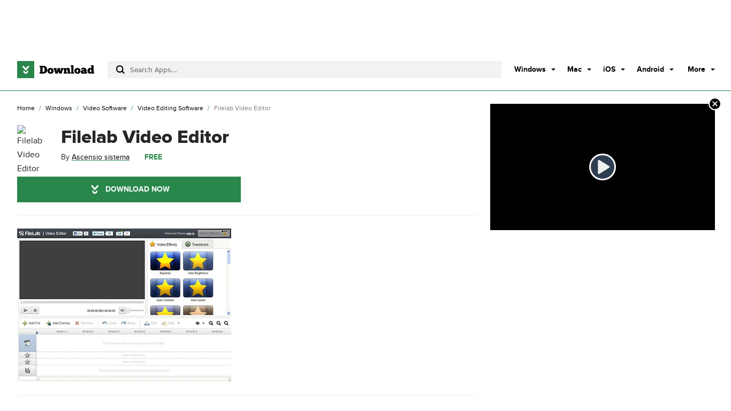Click the search magnifier icon
731x411 pixels.
tap(120, 70)
